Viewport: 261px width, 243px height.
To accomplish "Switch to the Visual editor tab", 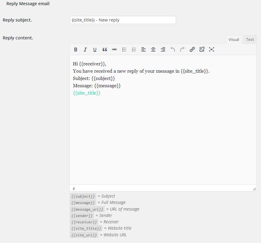I will (234, 40).
